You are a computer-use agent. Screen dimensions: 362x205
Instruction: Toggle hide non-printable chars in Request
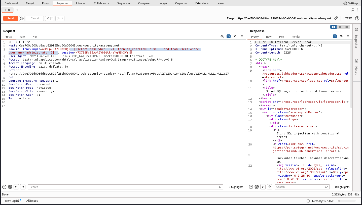point(222,36)
